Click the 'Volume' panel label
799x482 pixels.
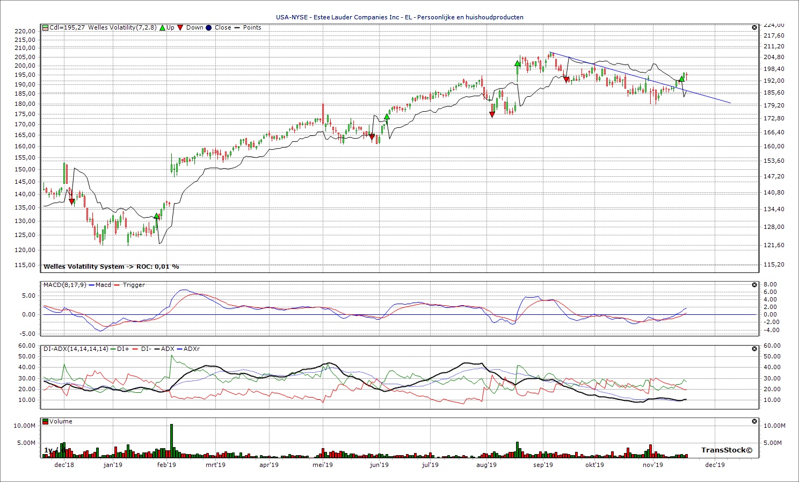click(x=61, y=421)
